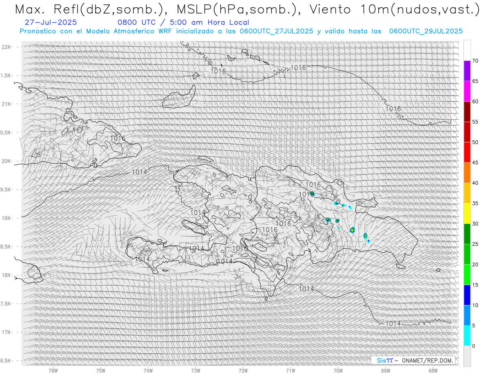
Task: Click the '71W' longitude axis label
Action: pyautogui.click(x=290, y=370)
